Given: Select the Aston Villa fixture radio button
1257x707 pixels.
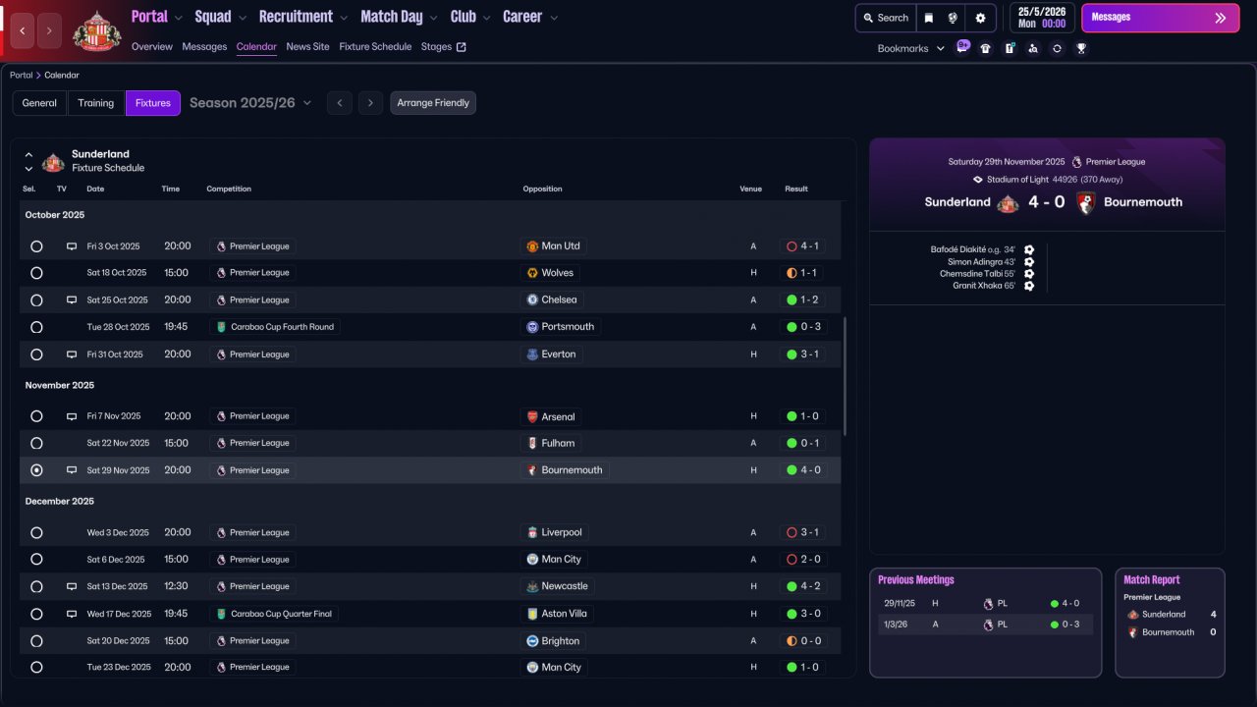Looking at the screenshot, I should pyautogui.click(x=36, y=614).
